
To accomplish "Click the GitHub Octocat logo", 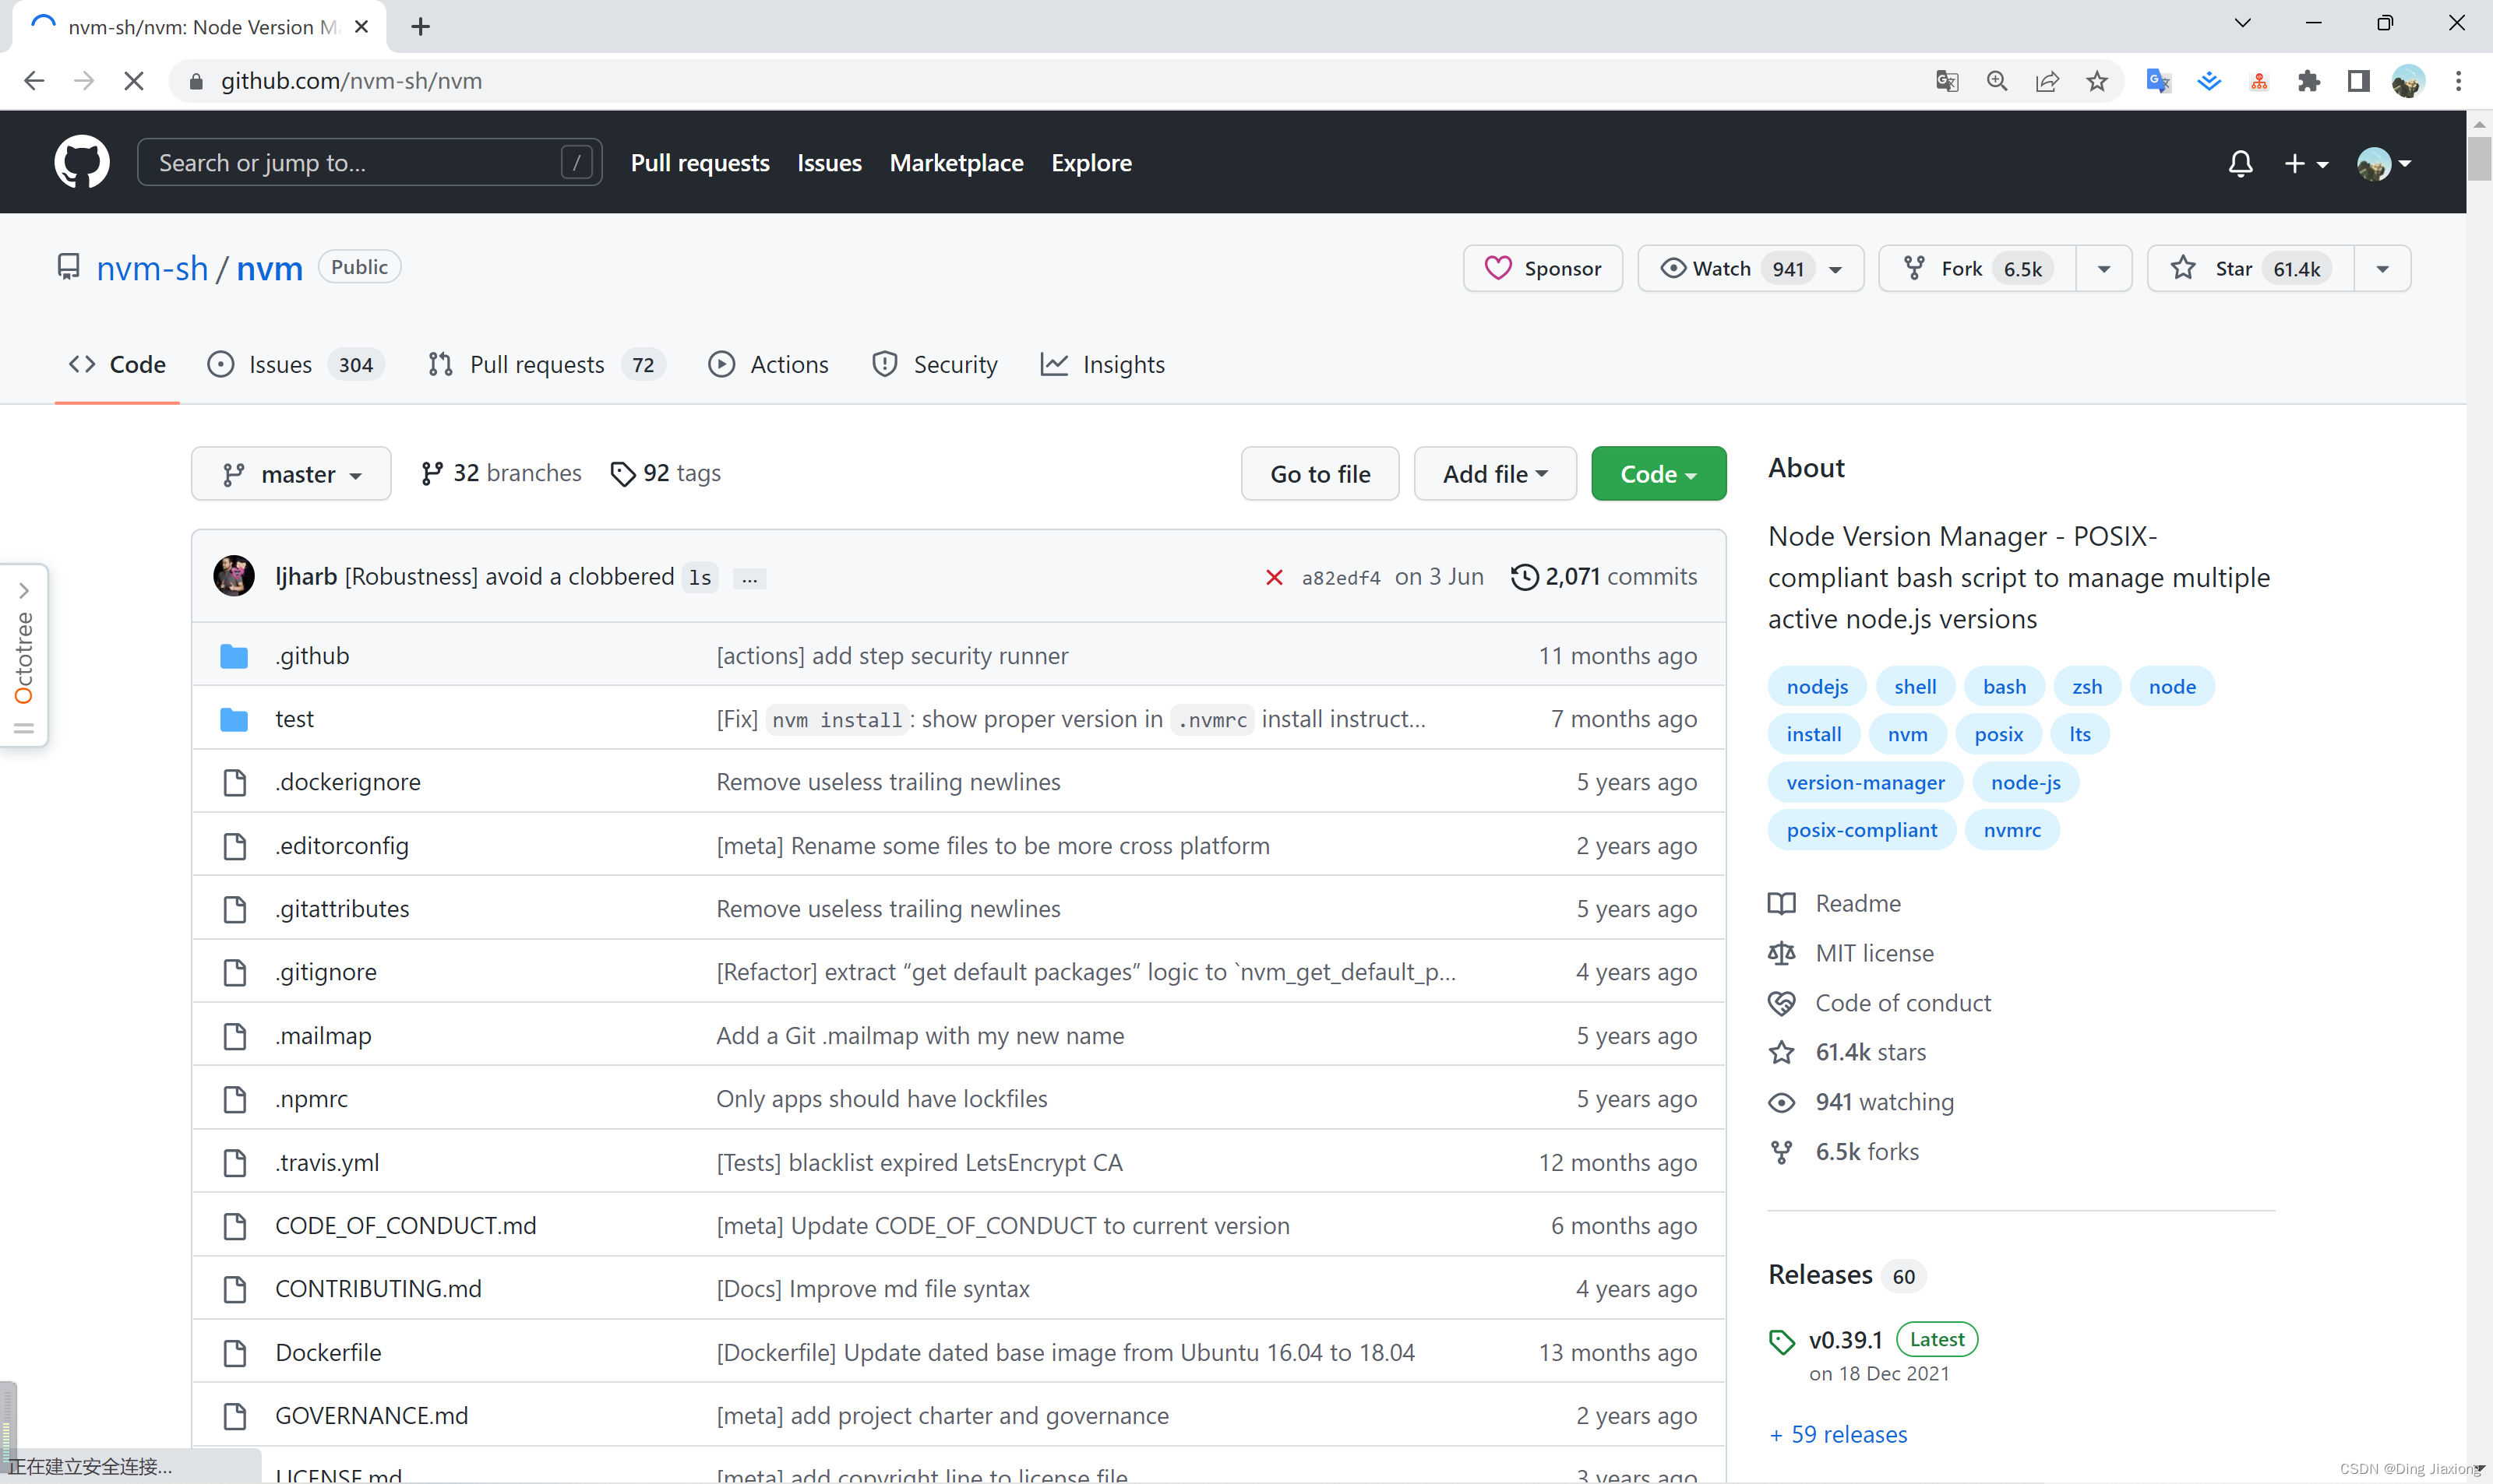I will (x=81, y=162).
